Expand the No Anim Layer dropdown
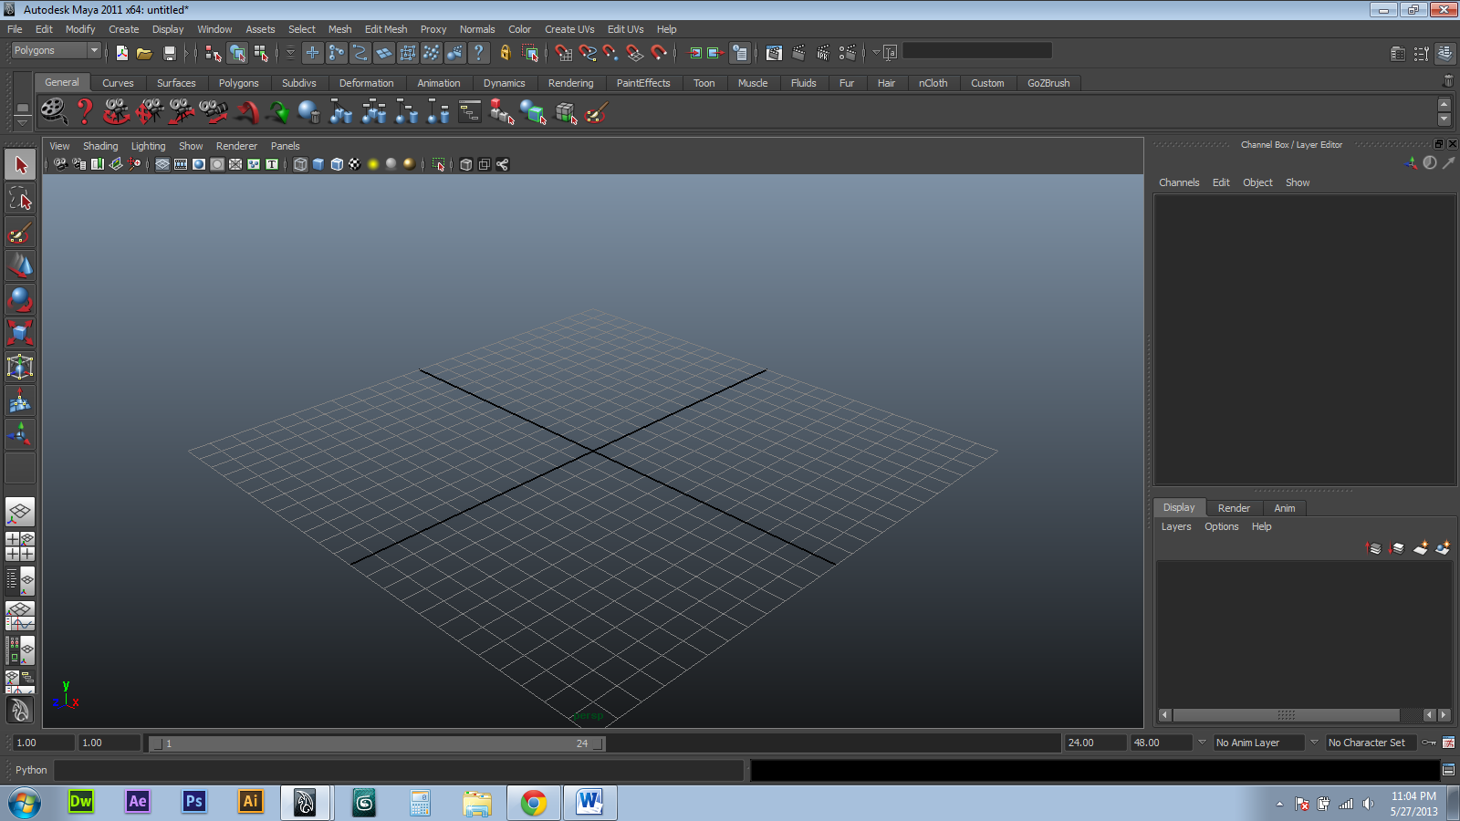The image size is (1460, 821). pyautogui.click(x=1202, y=743)
